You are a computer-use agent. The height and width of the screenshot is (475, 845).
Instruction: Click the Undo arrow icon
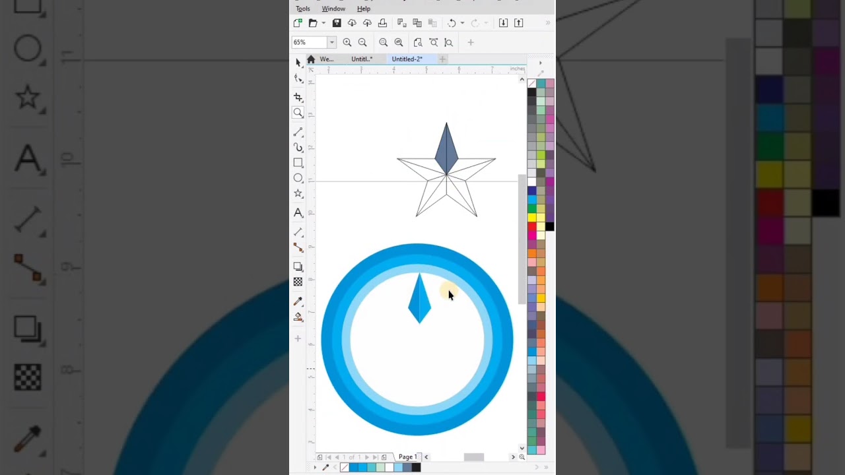[452, 23]
